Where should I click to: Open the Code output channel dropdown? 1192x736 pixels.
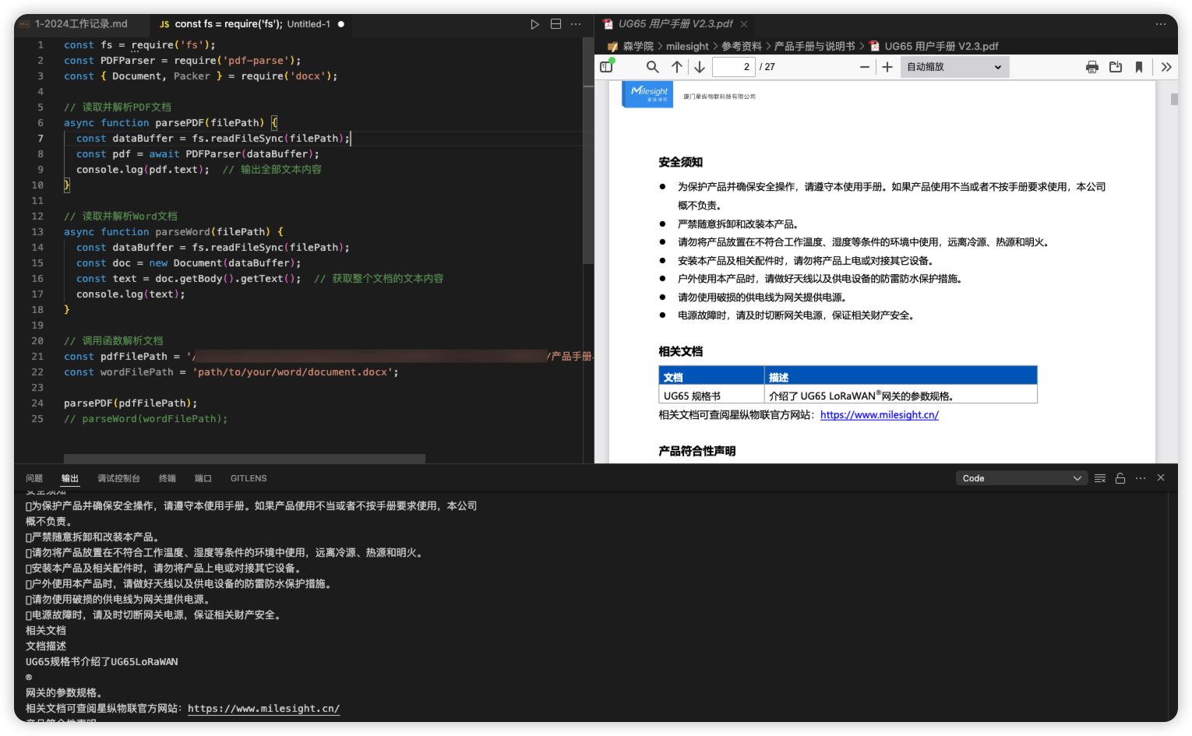point(1021,478)
